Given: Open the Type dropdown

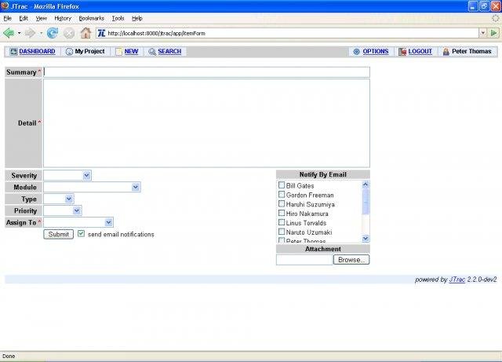Looking at the screenshot, I should [x=69, y=199].
